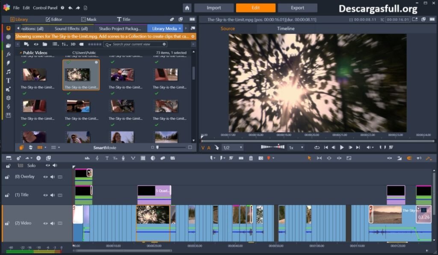Open the Effects 'fx' category in library sidebar
Viewport: 438px width, 255px height.
8,54
